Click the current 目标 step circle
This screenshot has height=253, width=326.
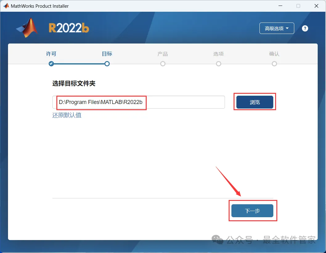click(x=107, y=64)
